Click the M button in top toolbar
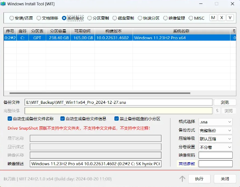 click(x=213, y=18)
